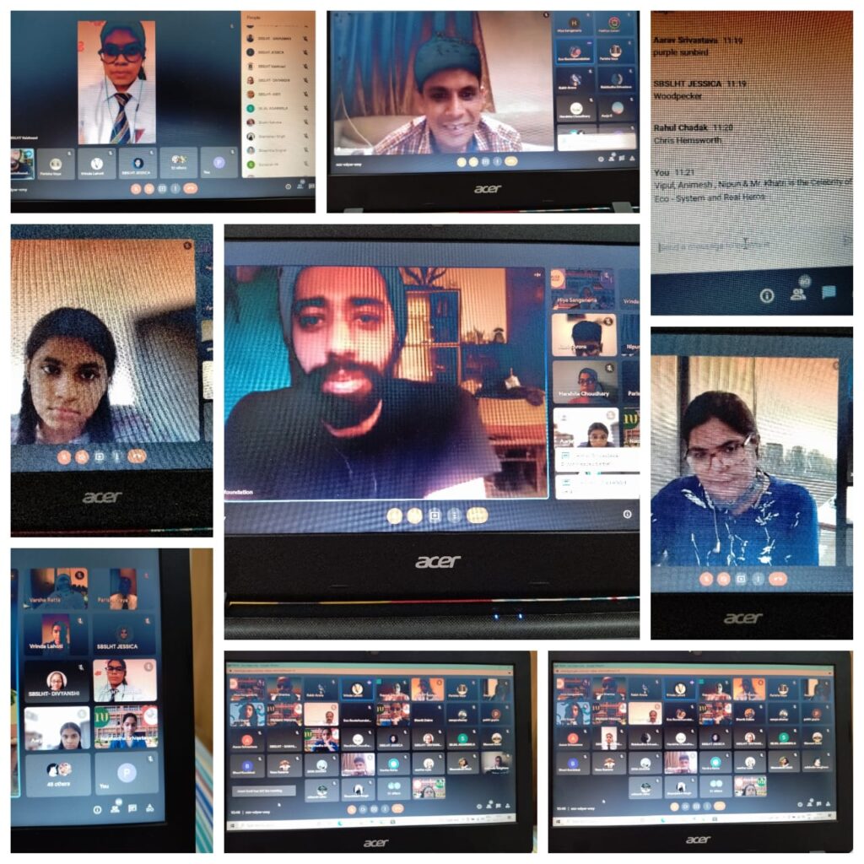Leave the call with braided-hair girl
The height and width of the screenshot is (864, 864).
coord(138,456)
